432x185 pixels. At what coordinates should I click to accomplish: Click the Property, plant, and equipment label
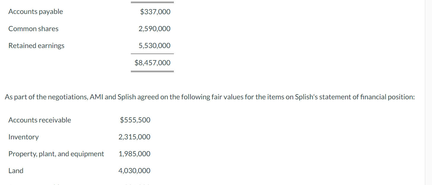[56, 154]
